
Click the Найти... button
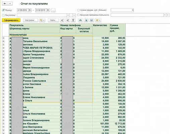53,20
